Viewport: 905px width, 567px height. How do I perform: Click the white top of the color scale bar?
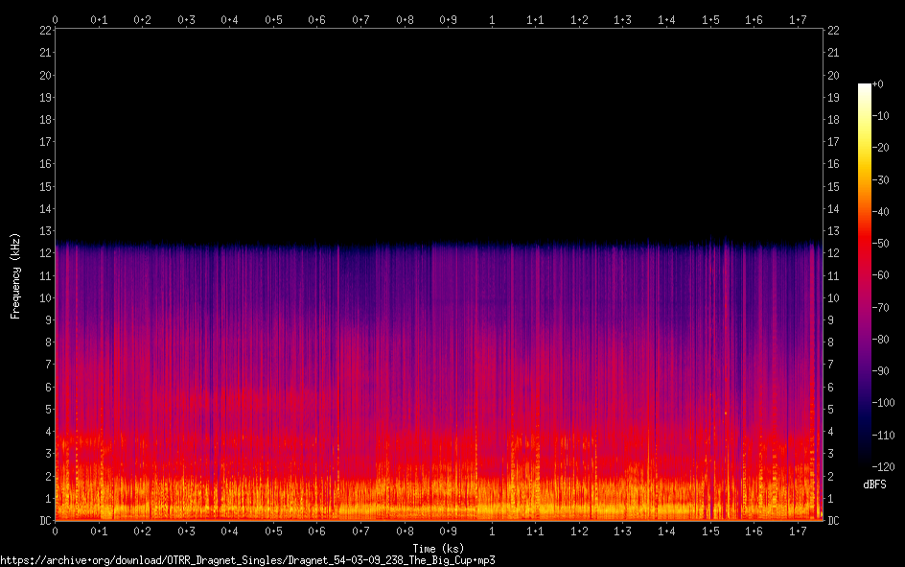pos(865,86)
